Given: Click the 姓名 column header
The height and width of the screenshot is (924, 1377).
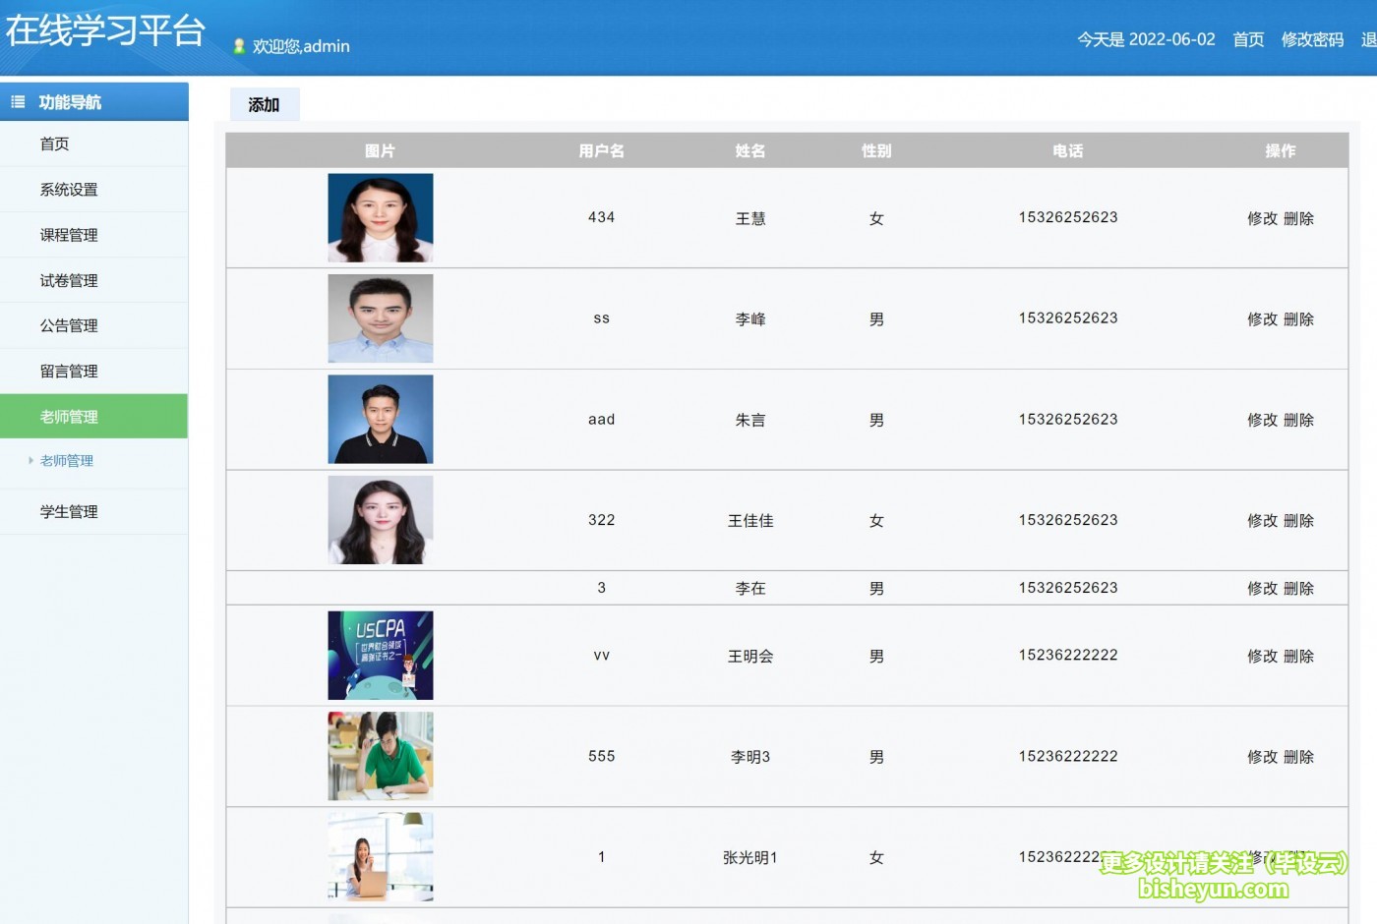Looking at the screenshot, I should (x=750, y=150).
